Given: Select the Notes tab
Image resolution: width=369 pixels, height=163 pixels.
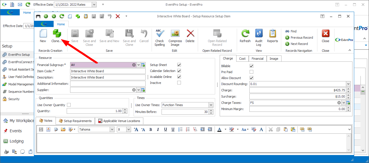Looking at the screenshot, I should [x=46, y=121].
